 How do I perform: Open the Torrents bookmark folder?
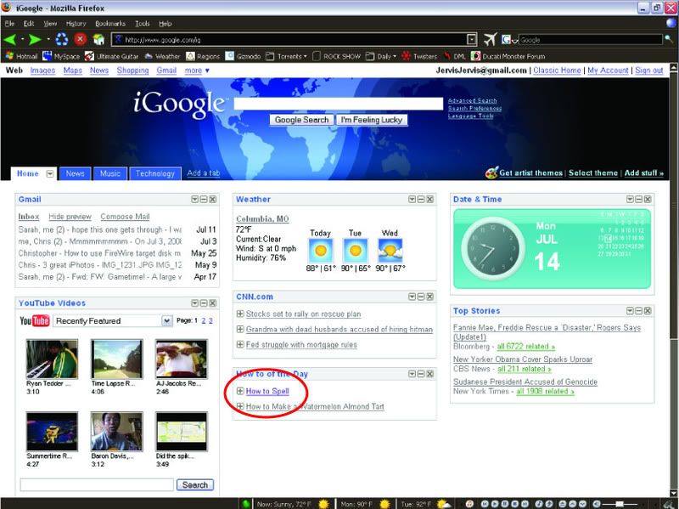pyautogui.click(x=286, y=56)
